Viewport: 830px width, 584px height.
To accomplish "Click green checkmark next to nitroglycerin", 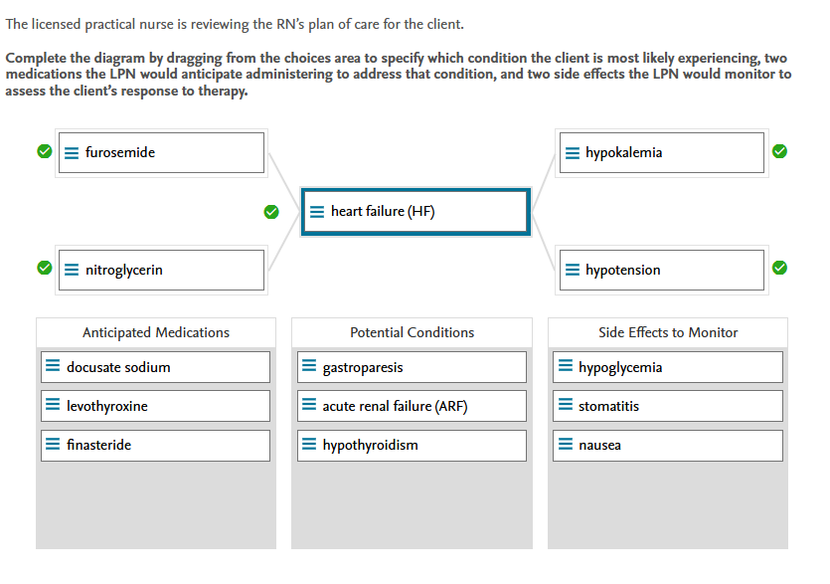I will click(x=44, y=269).
